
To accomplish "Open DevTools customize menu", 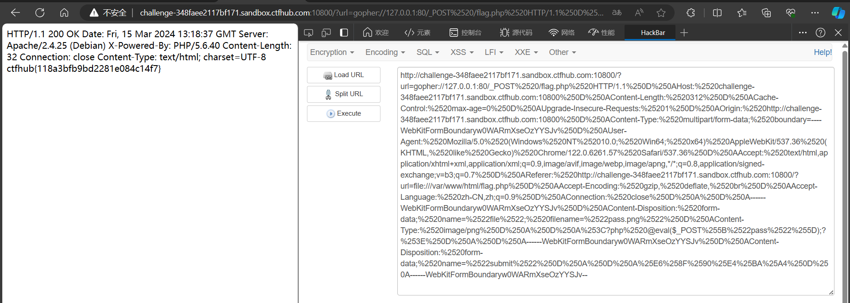I will [803, 33].
